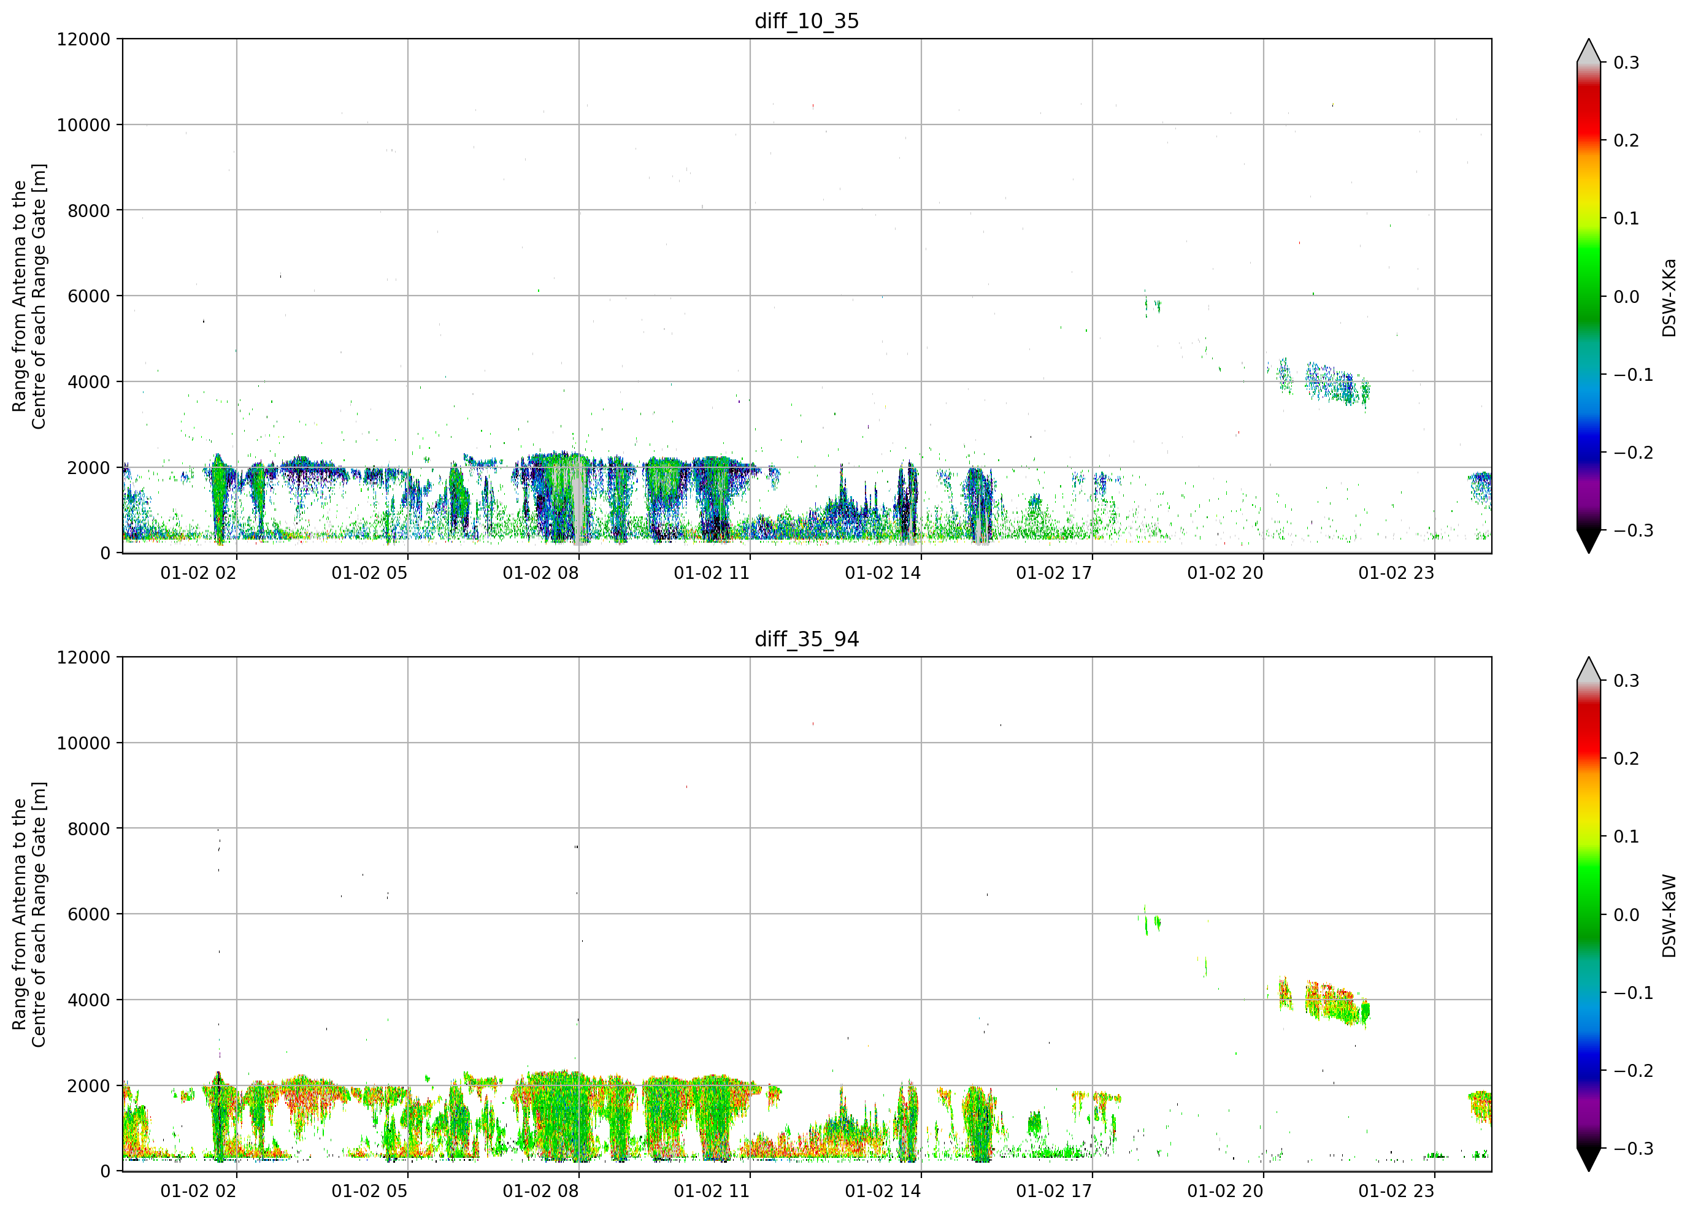Image resolution: width=1690 pixels, height=1213 pixels.
Task: Click the 8000 y-tick on diff_10_35 plot
Action: 89,210
